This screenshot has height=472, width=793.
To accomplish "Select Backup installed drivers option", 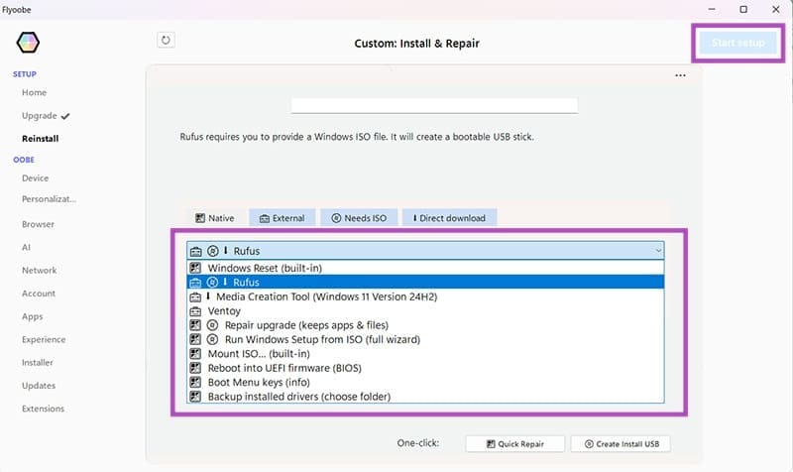I will coord(298,397).
